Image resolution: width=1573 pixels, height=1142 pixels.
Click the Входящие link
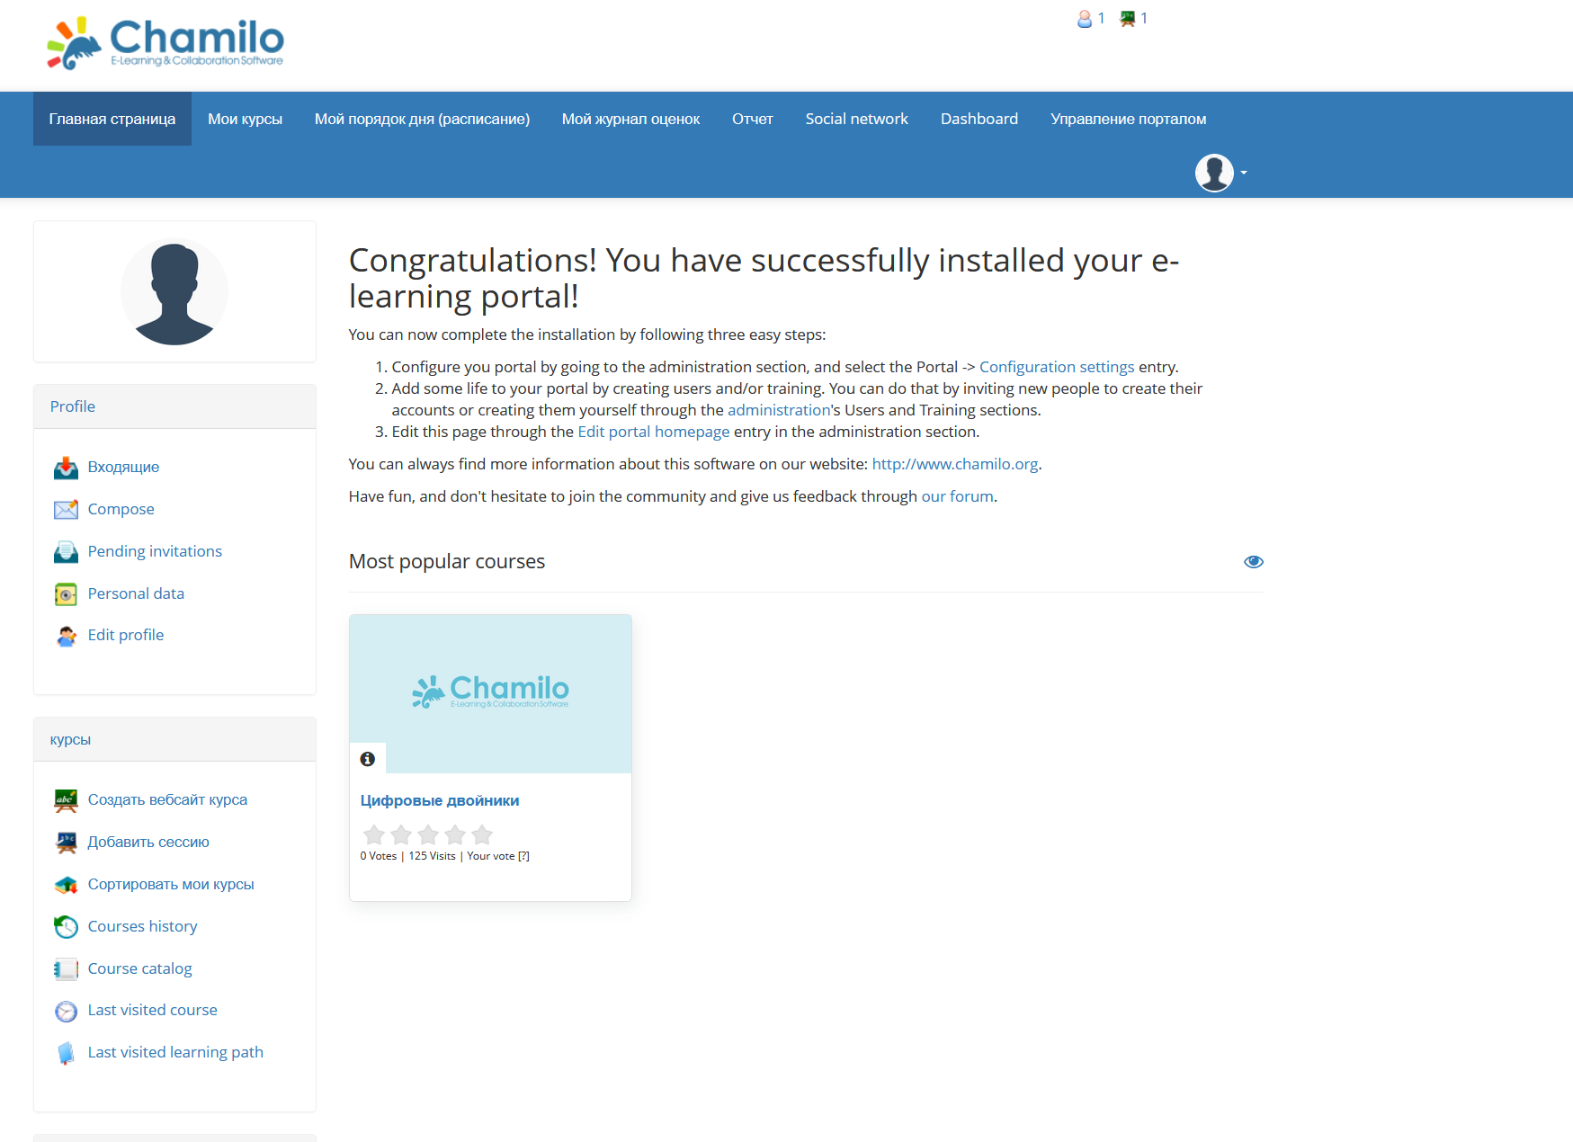[x=123, y=467]
